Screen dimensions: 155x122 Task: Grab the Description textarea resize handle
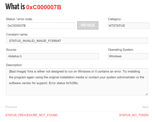(147, 94)
